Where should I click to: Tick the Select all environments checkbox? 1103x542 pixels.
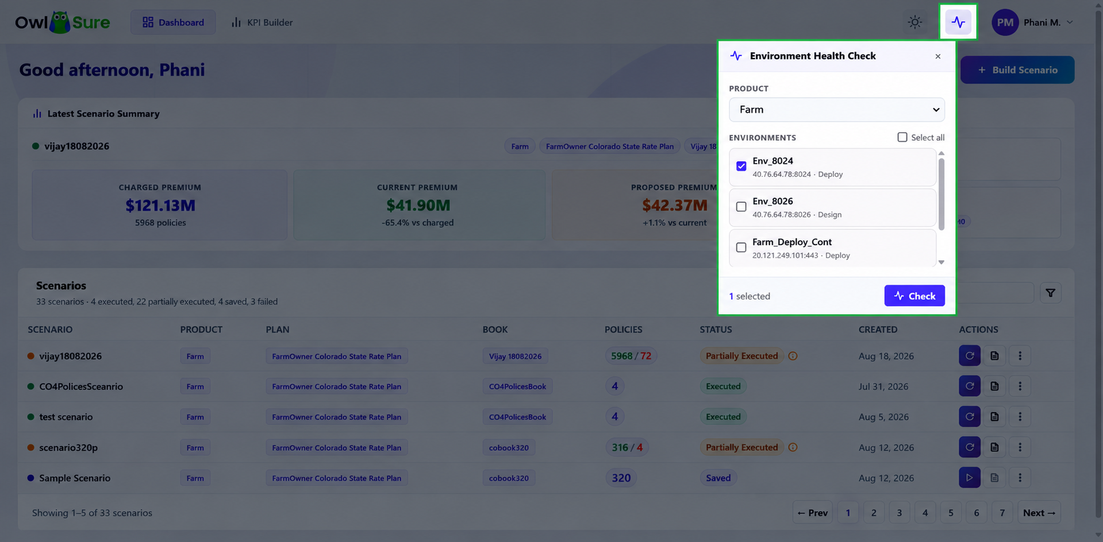tap(902, 137)
